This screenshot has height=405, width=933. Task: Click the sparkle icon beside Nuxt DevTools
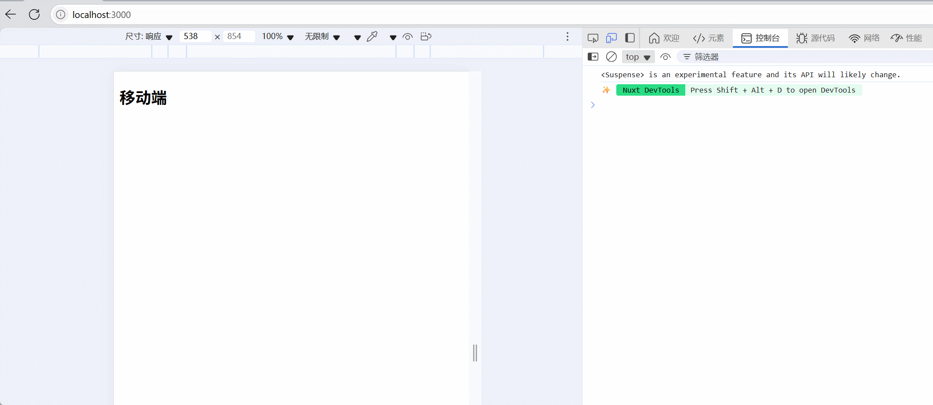[606, 90]
